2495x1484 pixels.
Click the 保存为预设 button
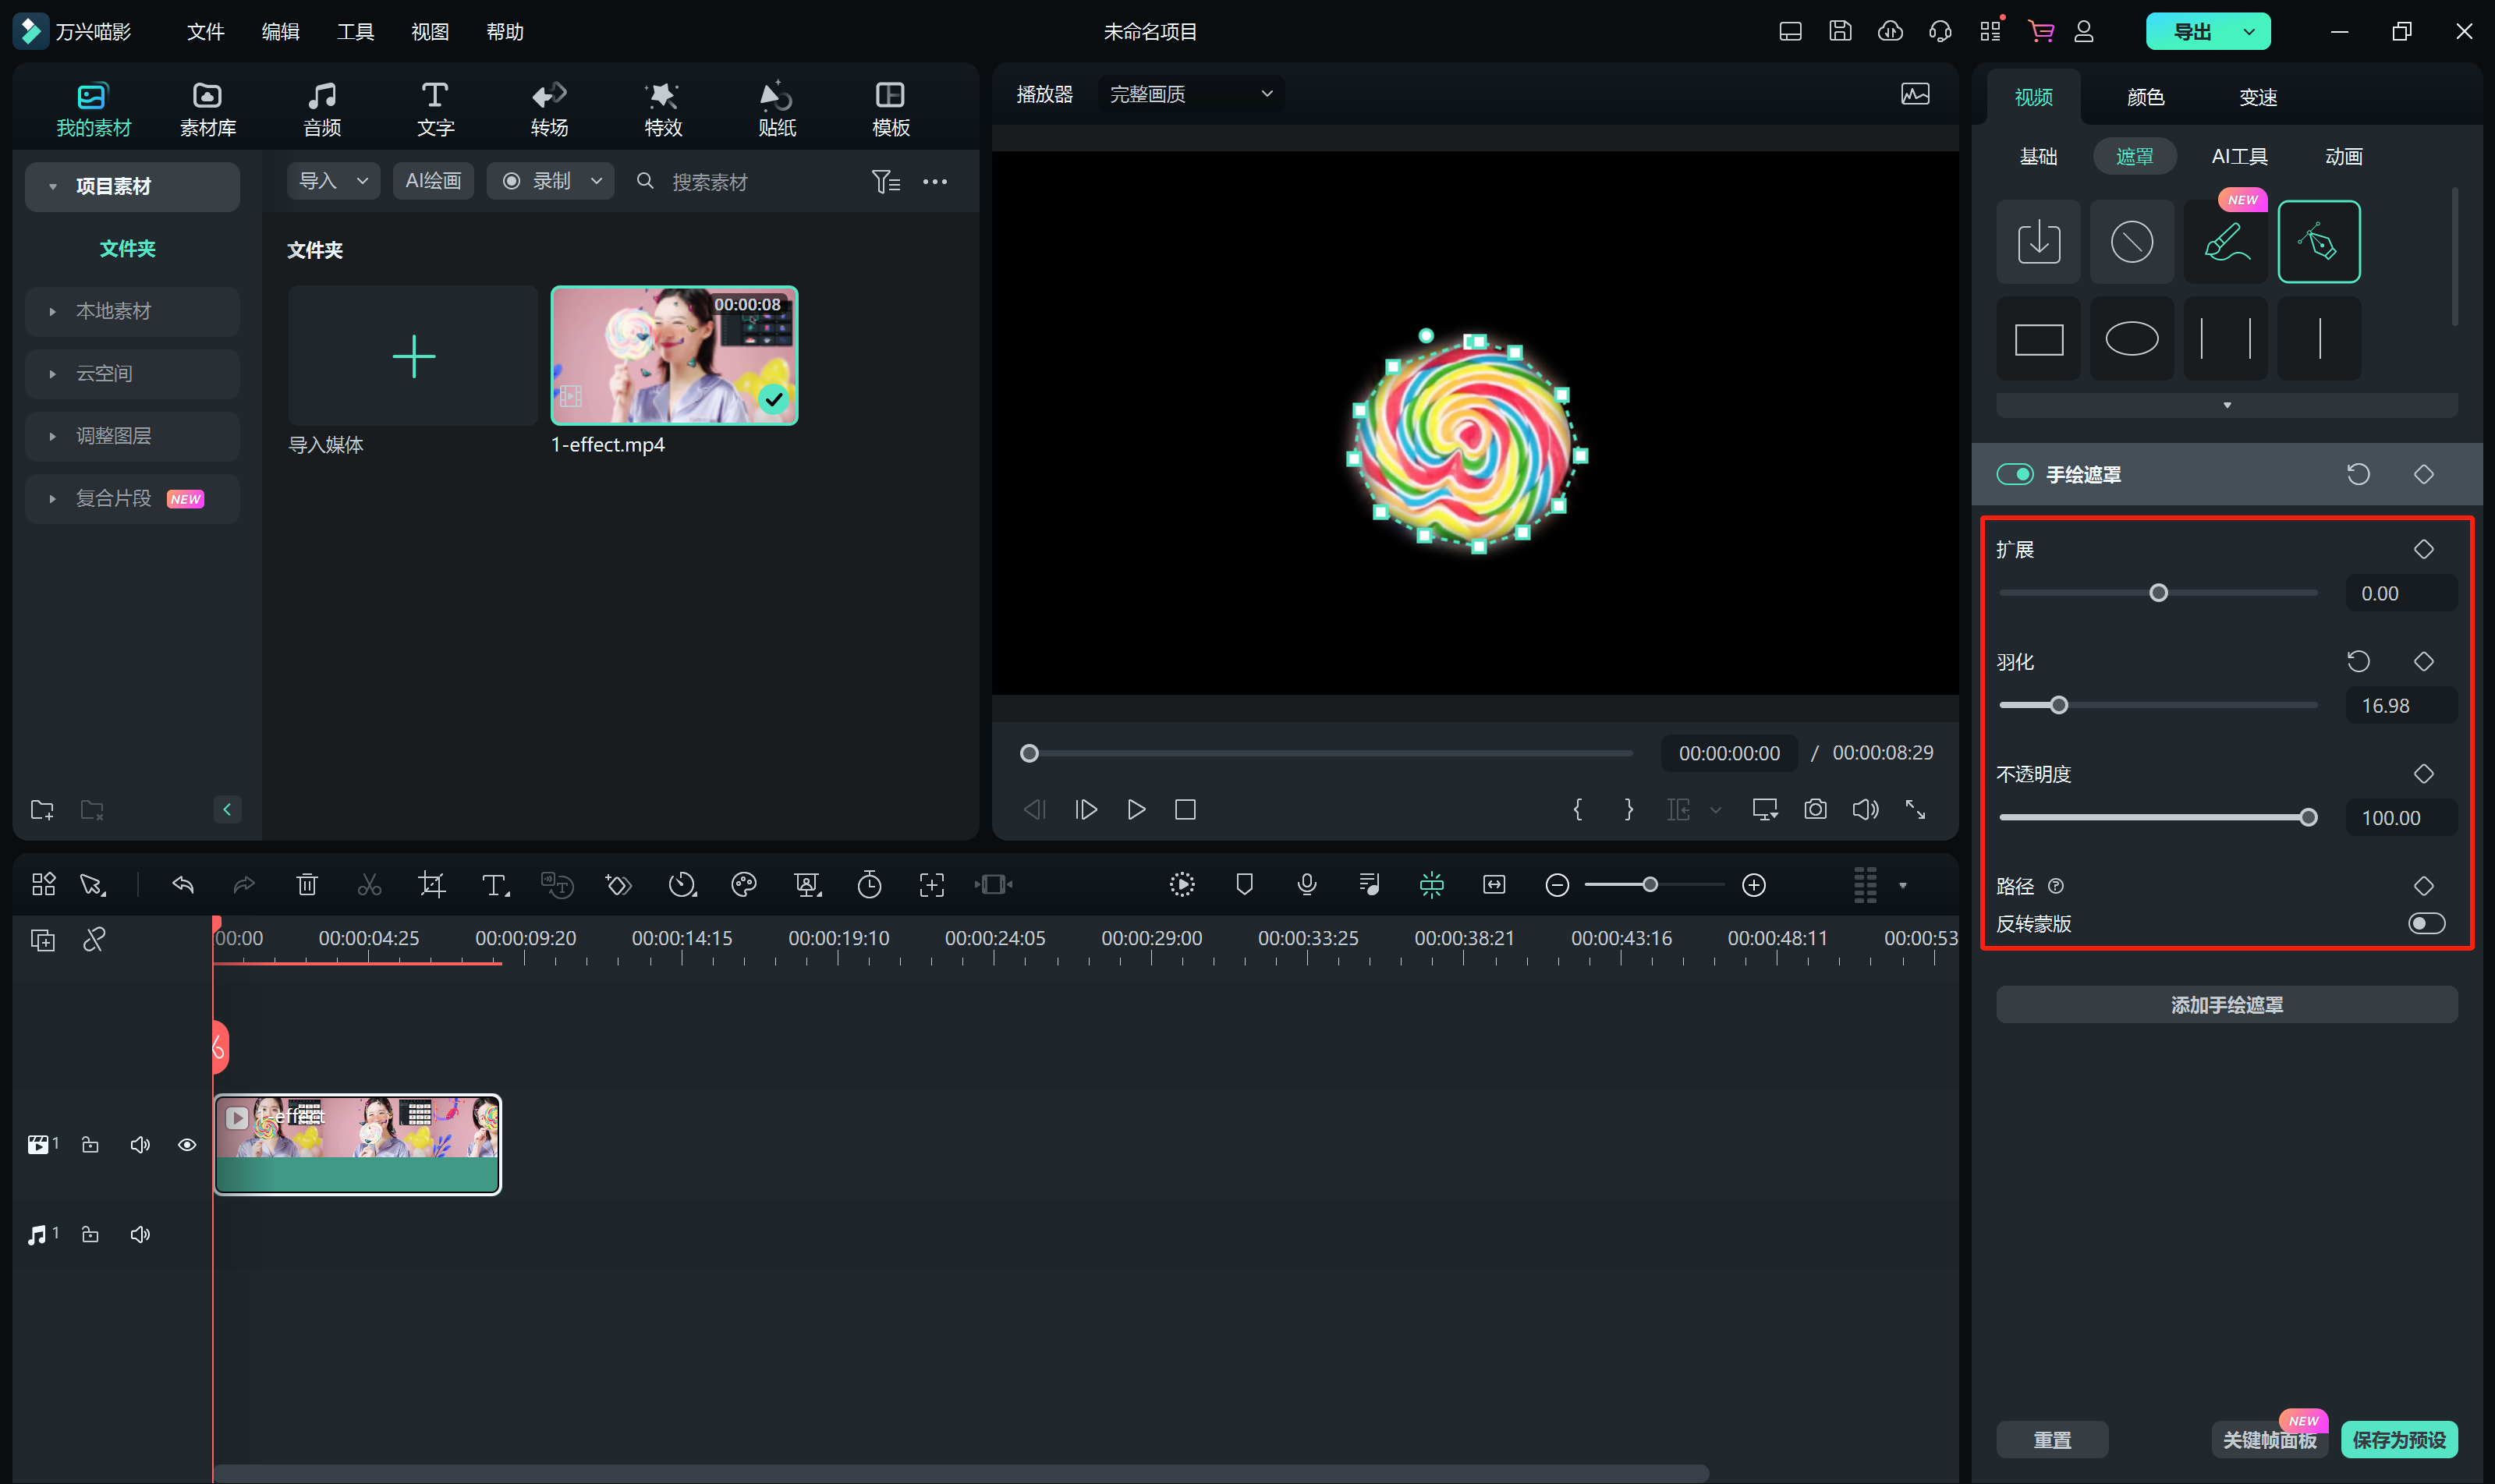pyautogui.click(x=2398, y=1440)
